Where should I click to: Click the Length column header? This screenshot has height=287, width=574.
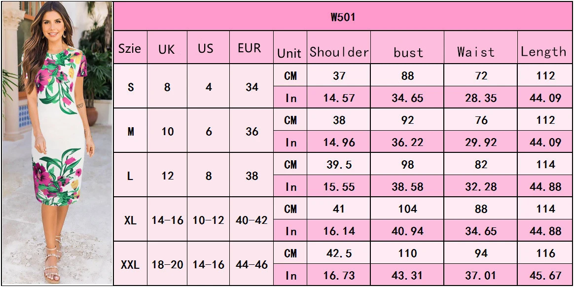click(543, 52)
